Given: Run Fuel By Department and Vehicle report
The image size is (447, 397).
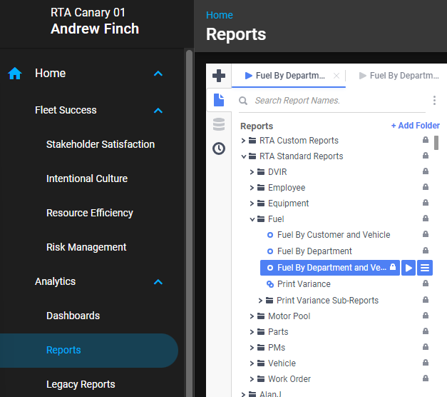Looking at the screenshot, I should (409, 268).
